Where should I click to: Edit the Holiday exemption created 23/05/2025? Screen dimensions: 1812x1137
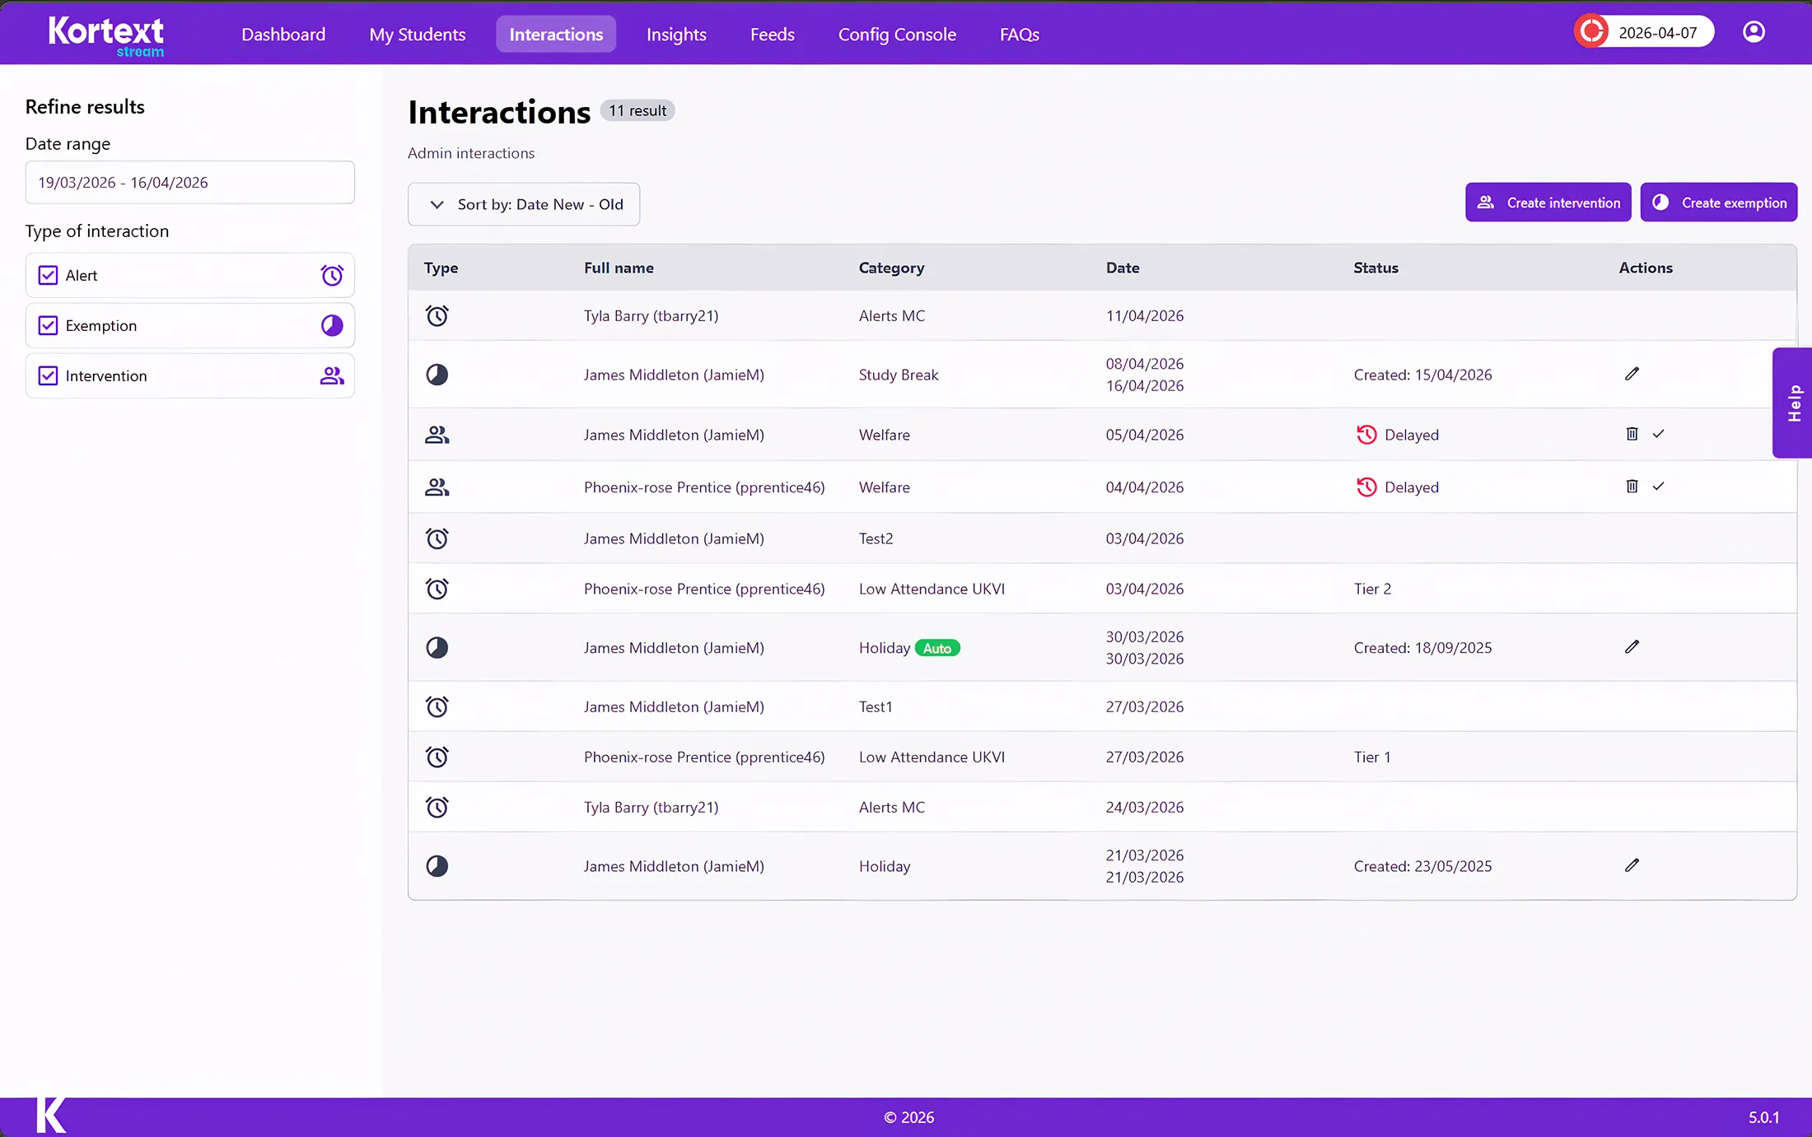tap(1632, 865)
